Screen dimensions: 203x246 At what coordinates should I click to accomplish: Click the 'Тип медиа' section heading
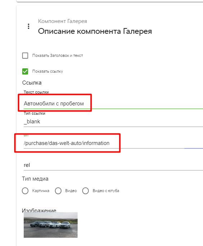35,179
